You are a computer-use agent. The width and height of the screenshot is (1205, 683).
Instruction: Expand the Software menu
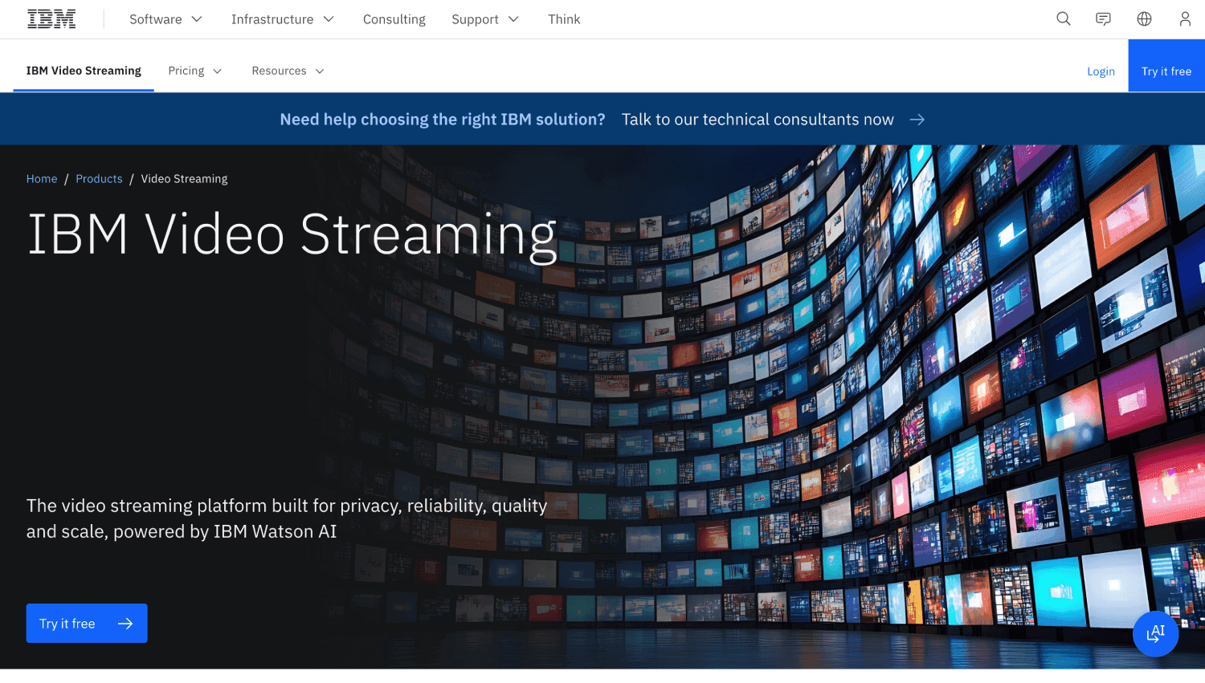(165, 19)
